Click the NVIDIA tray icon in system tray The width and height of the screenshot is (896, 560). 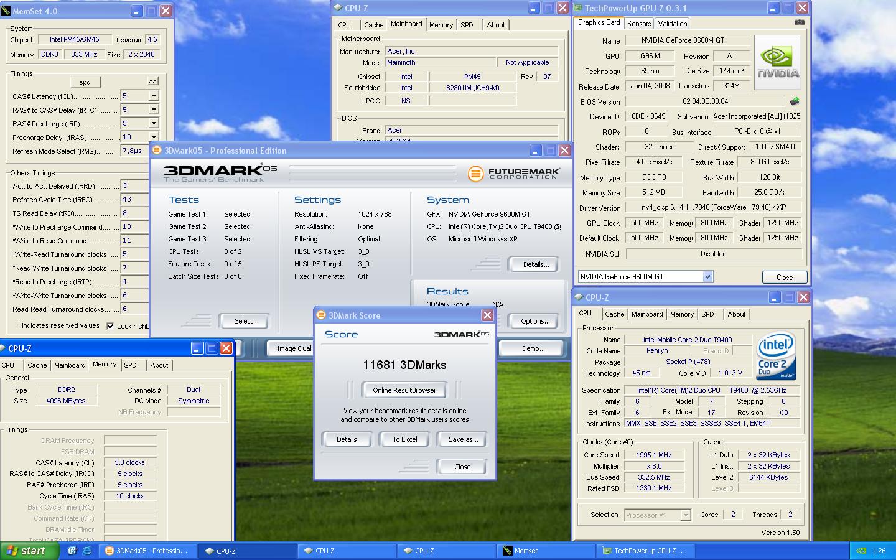coord(861,551)
